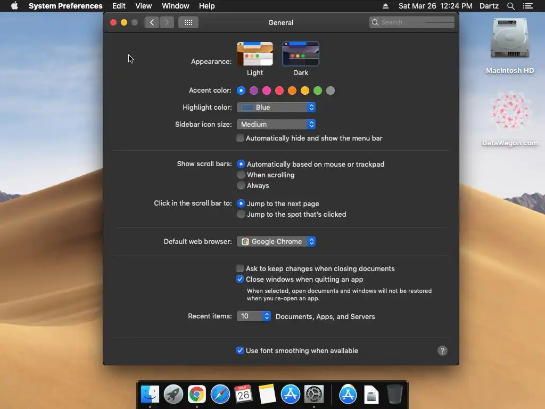Viewport: 545px width, 409px height.
Task: Enable automatically hide and show menu bar
Action: 240,138
